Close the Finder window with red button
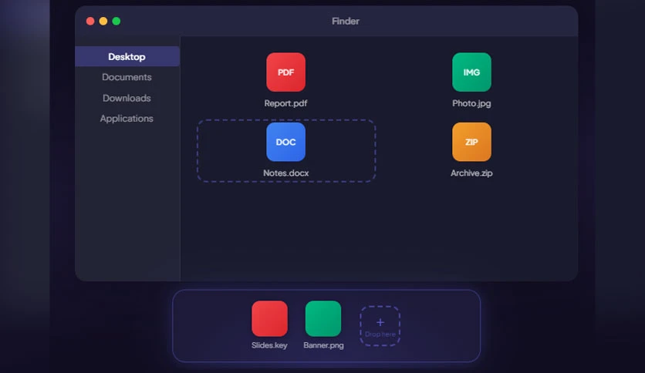645x373 pixels. pos(90,21)
